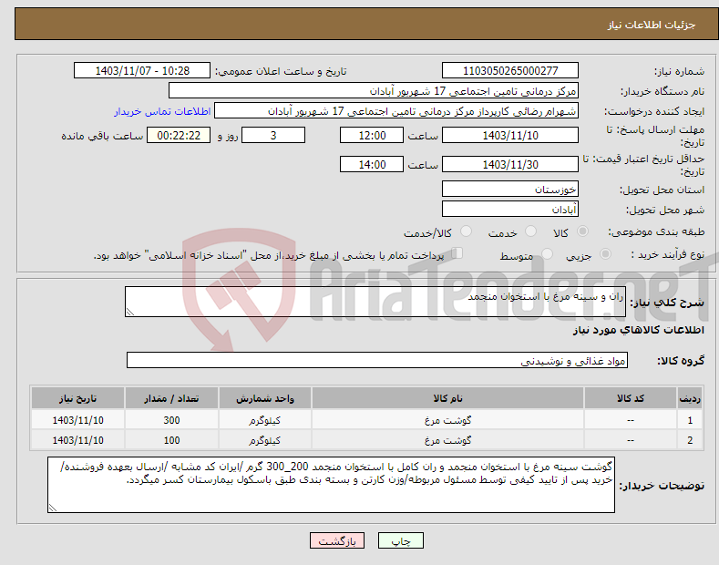Click the چاپ print button
Screen dimensions: 719x565
tap(401, 540)
